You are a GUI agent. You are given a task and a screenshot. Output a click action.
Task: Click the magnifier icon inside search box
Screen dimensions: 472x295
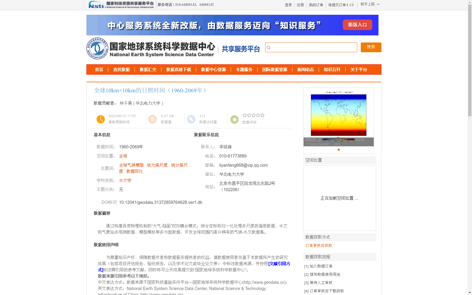click(268, 47)
